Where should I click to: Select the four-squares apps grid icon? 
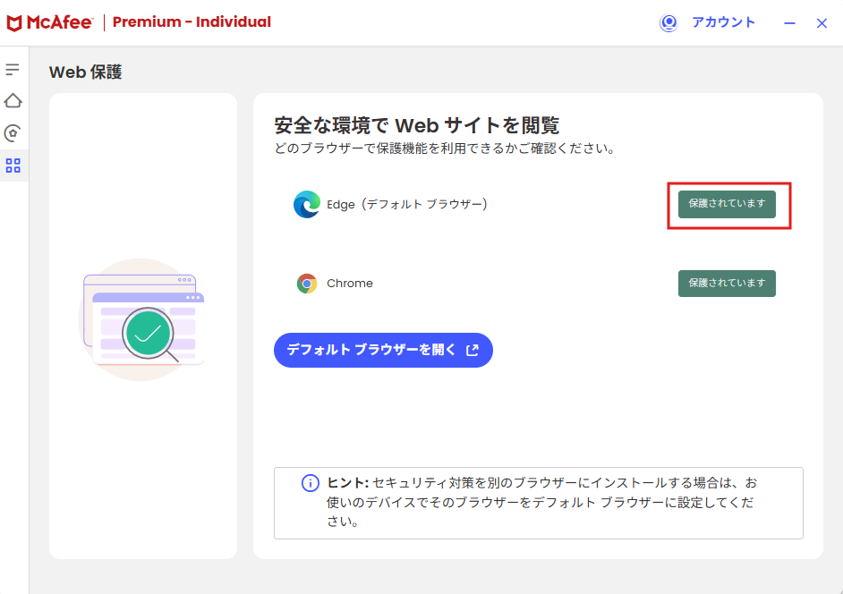coord(13,165)
